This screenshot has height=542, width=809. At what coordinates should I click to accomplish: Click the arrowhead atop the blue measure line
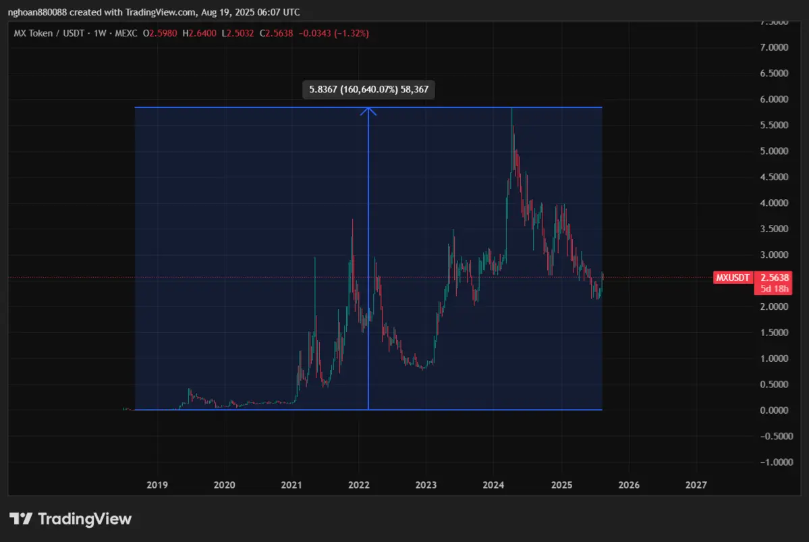368,111
